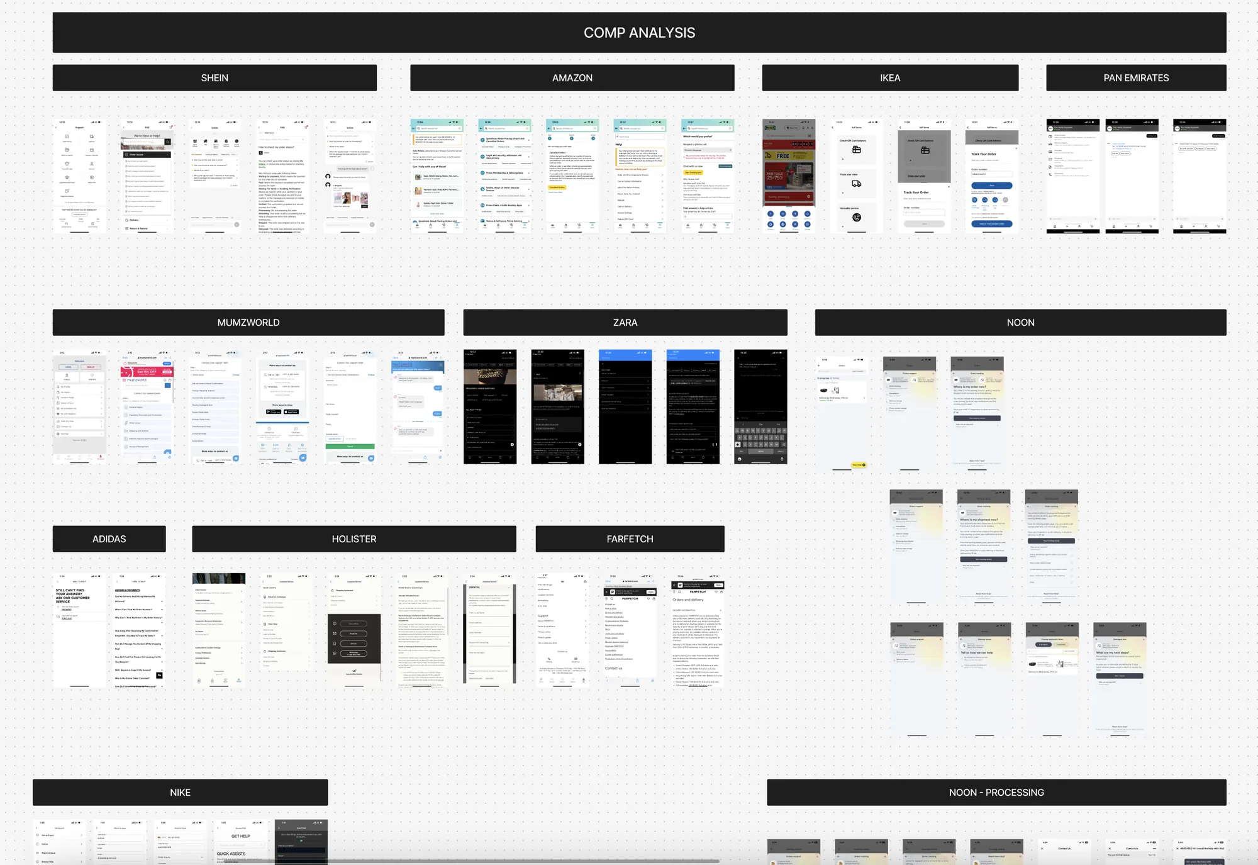This screenshot has width=1258, height=865.
Task: Select the COMP ANALYSIS title banner
Action: (639, 33)
